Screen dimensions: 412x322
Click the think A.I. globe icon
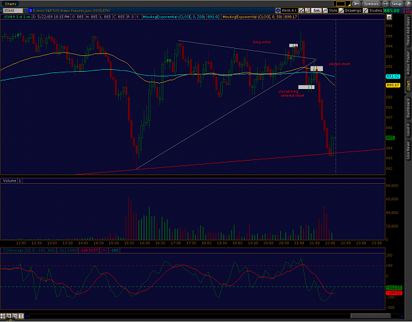(x=278, y=11)
